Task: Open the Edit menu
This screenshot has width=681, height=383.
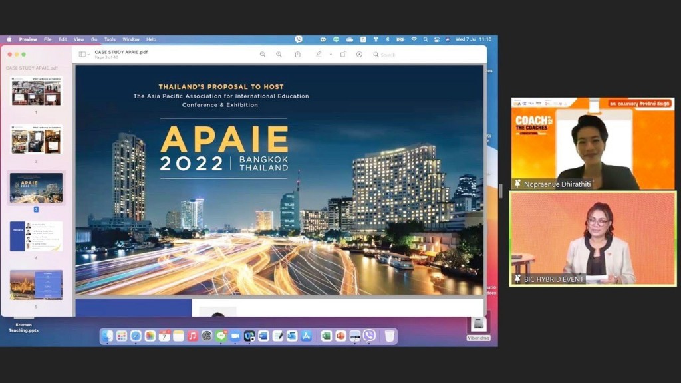Action: pyautogui.click(x=63, y=39)
